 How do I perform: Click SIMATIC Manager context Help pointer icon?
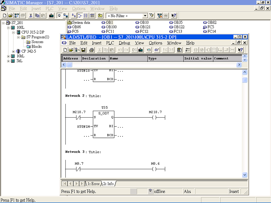[174, 16]
